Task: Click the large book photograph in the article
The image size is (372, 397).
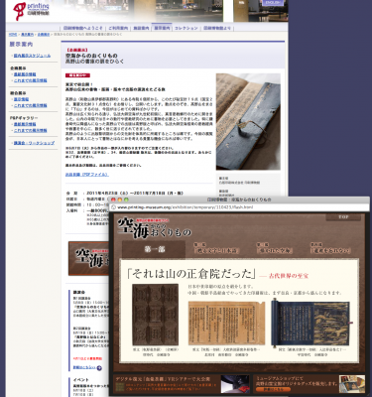Action: [x=248, y=122]
